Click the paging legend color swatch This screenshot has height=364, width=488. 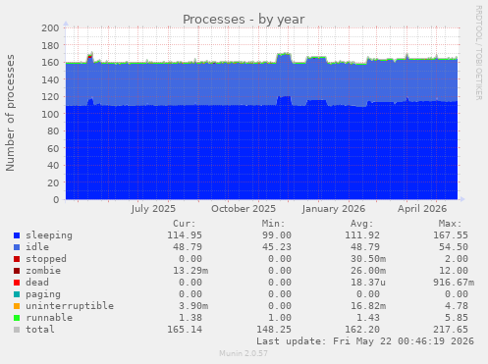17,294
